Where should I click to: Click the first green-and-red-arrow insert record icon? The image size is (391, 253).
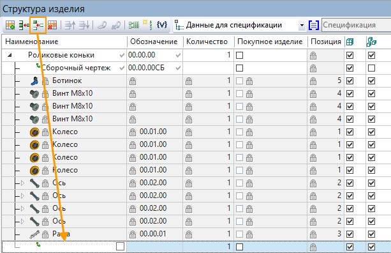coord(24,25)
